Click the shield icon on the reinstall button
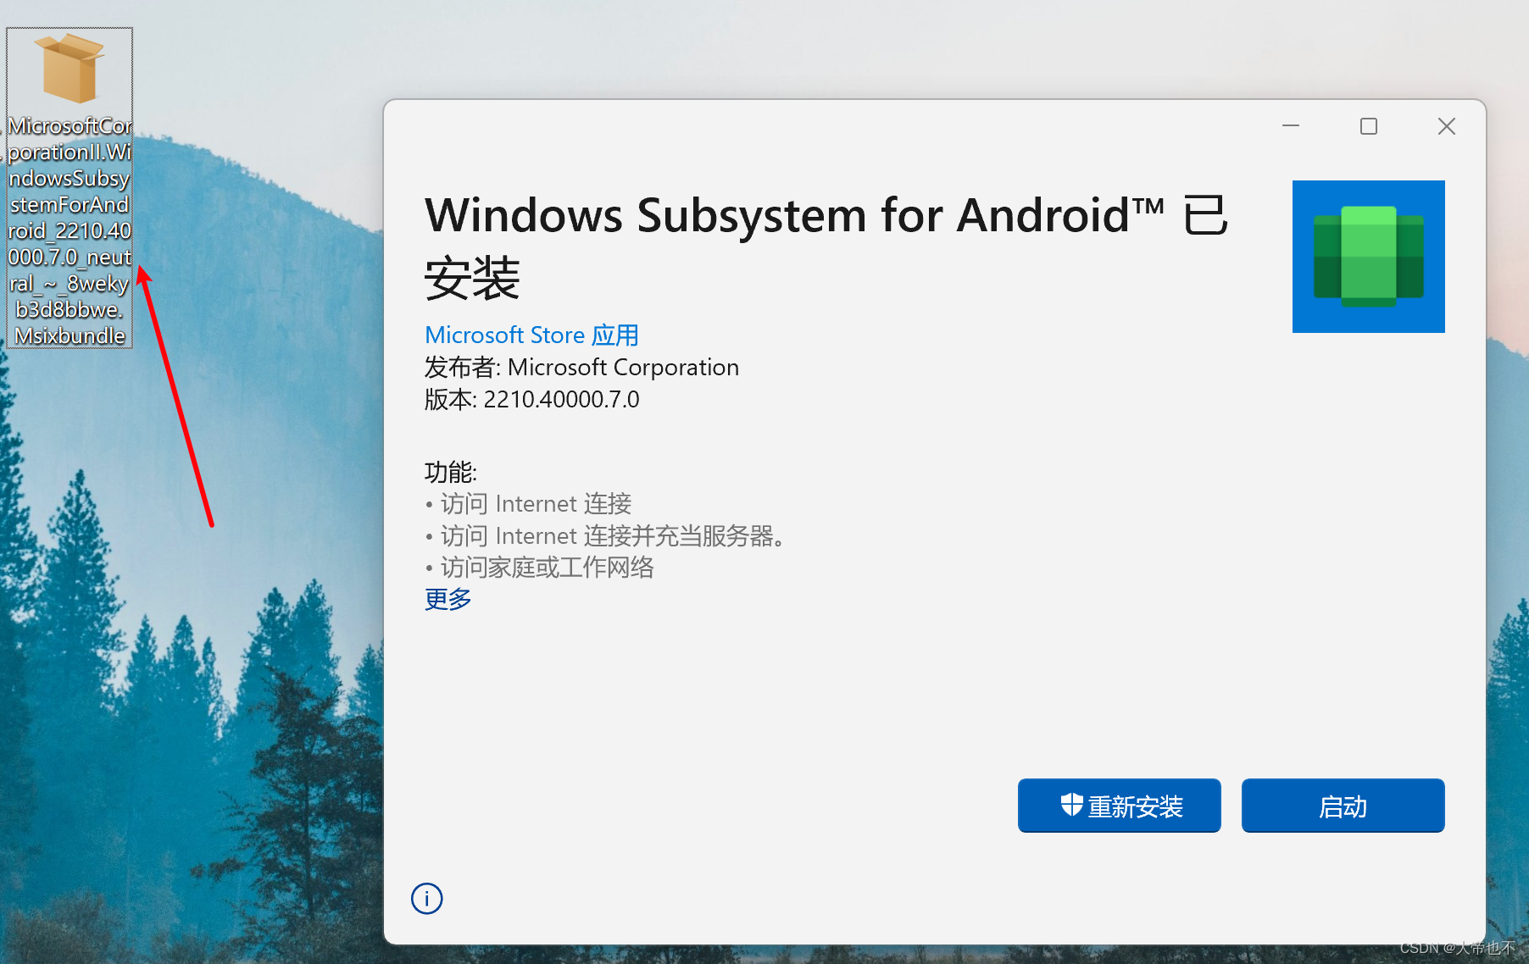The height and width of the screenshot is (964, 1529). pos(1070,806)
